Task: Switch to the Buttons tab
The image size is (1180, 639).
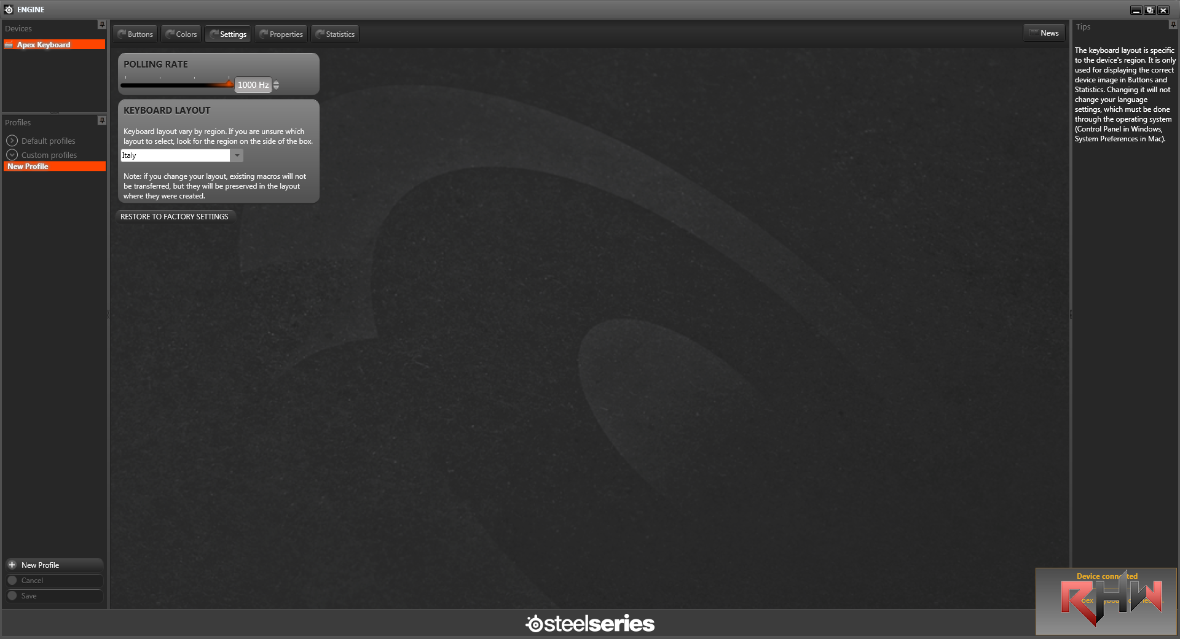Action: click(x=135, y=34)
